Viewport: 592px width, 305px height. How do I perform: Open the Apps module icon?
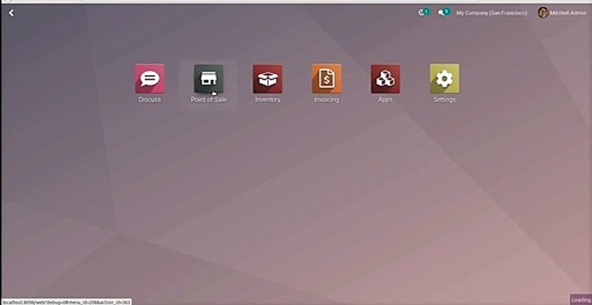(x=385, y=79)
